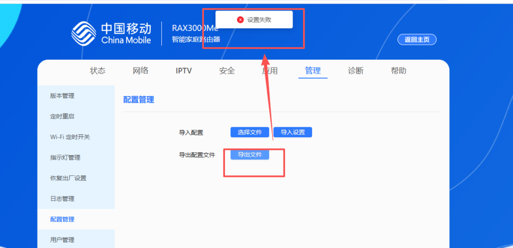This screenshot has width=513, height=248.
Task: Click the 导入设置 button
Action: (293, 132)
